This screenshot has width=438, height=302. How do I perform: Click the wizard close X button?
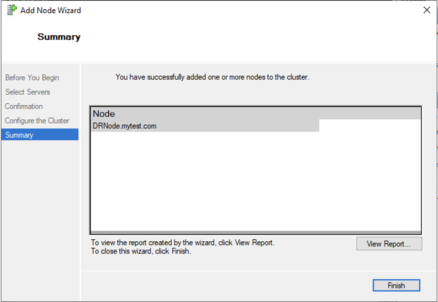click(427, 10)
